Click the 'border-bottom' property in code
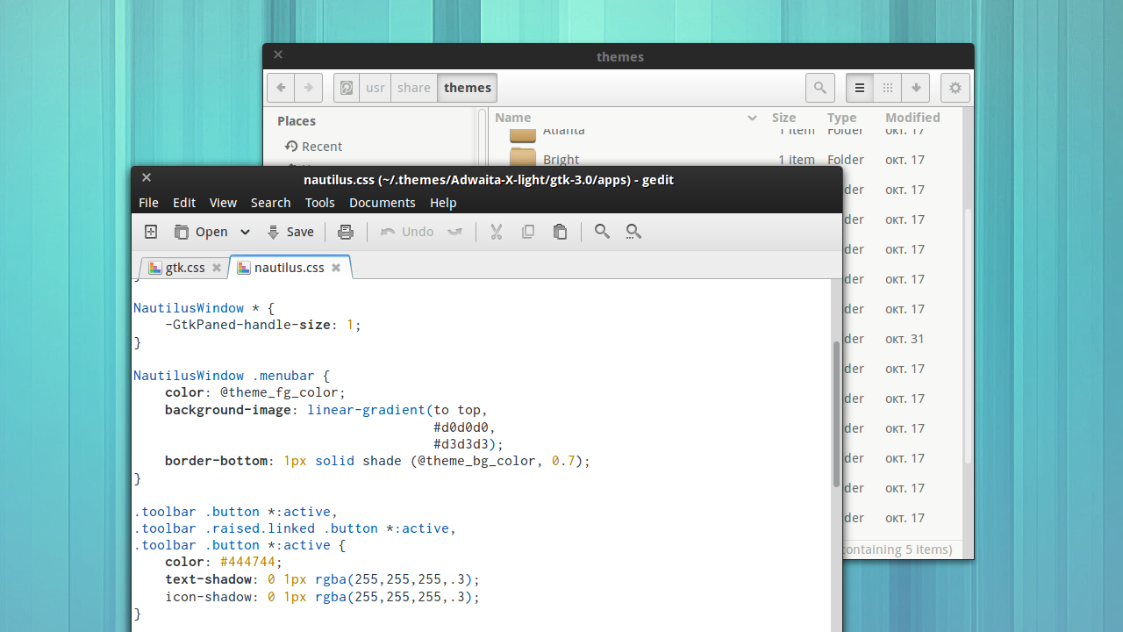 coord(216,461)
